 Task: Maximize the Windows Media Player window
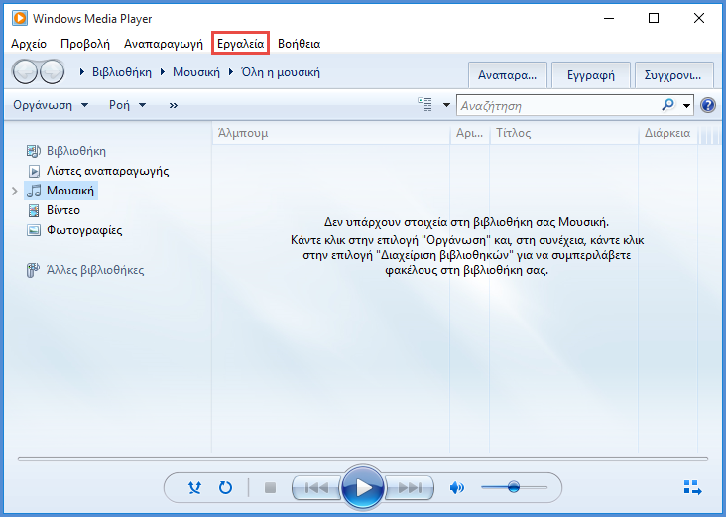[x=654, y=18]
